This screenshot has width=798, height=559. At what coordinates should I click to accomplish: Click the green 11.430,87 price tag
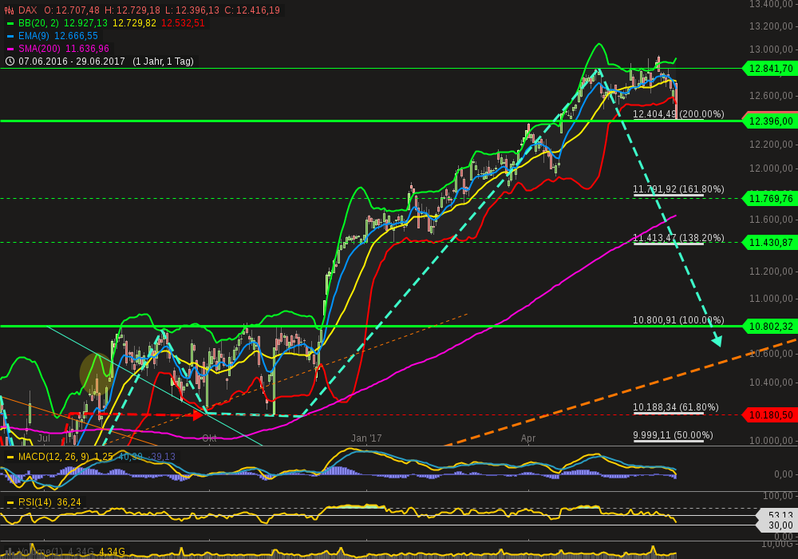(770, 243)
